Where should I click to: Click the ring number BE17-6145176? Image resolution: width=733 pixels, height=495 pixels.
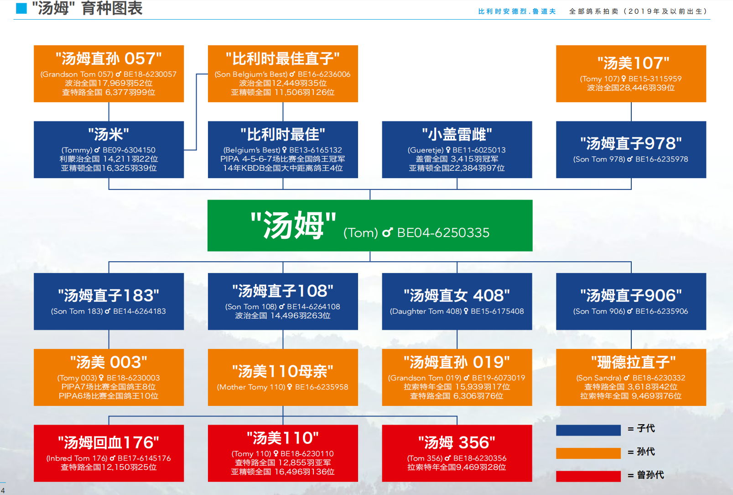(x=144, y=458)
